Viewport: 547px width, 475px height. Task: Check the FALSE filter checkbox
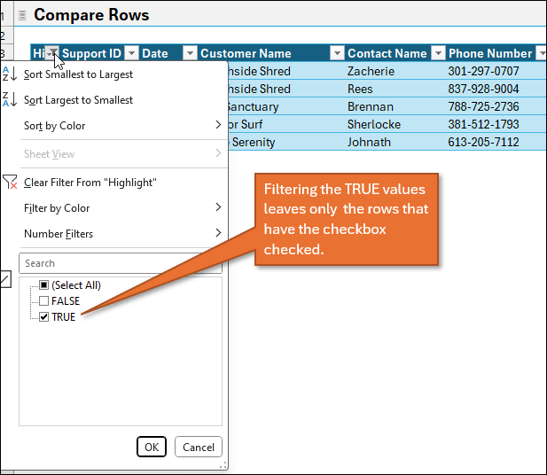click(x=43, y=301)
